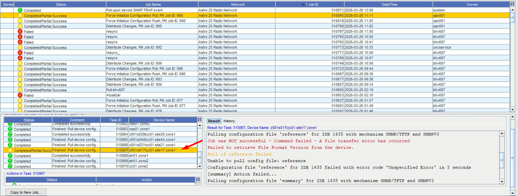
Task: Select job named Pull-bhv687
Action: click(152, 90)
